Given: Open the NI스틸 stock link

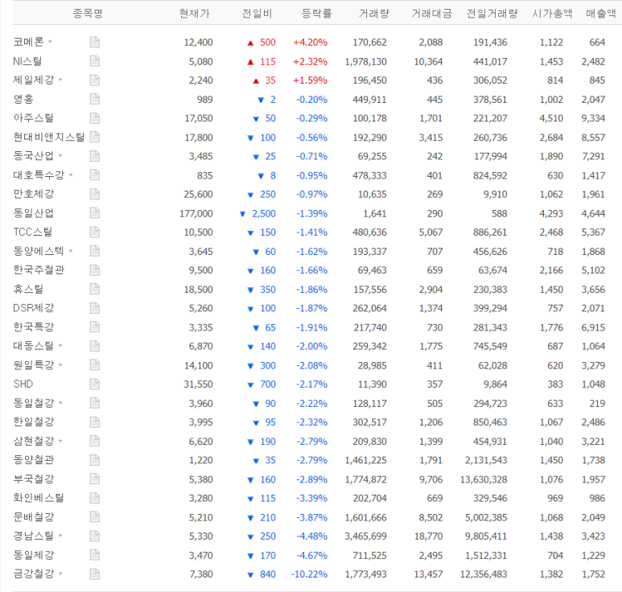Looking at the screenshot, I should pos(27,61).
